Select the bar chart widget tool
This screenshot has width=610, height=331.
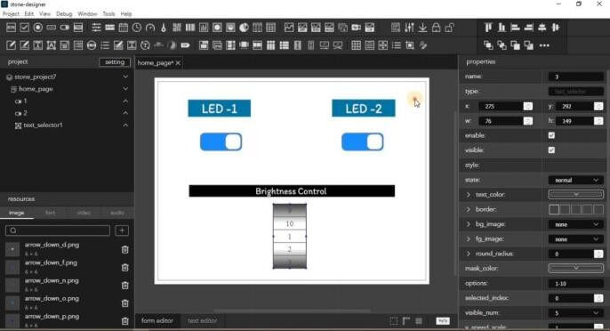[204, 28]
